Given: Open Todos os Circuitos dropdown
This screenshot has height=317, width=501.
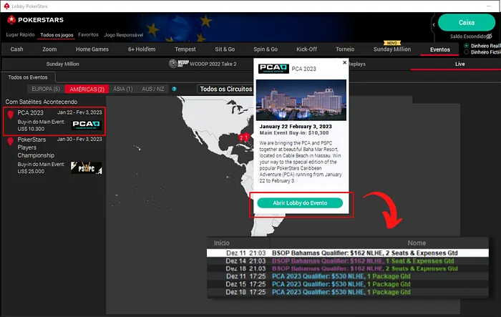Looking at the screenshot, I should [225, 89].
